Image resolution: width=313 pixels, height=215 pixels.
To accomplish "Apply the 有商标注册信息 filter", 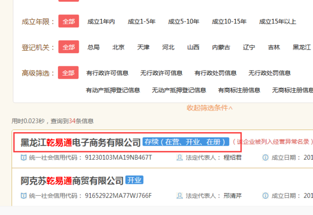I will pos(239,90).
